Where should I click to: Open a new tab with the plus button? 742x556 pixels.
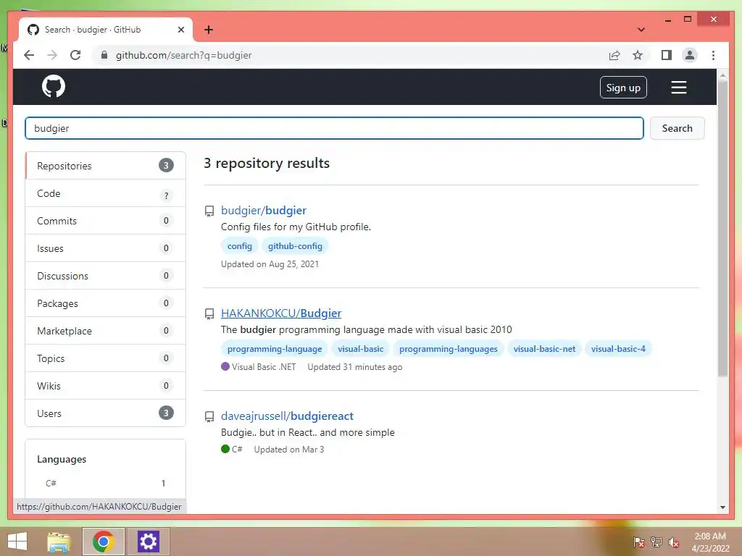click(x=208, y=30)
